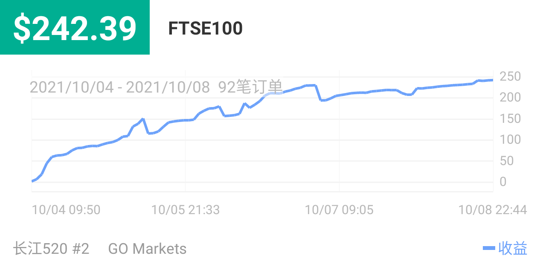
Task: Select the 150 y-axis label
Action: click(x=510, y=119)
